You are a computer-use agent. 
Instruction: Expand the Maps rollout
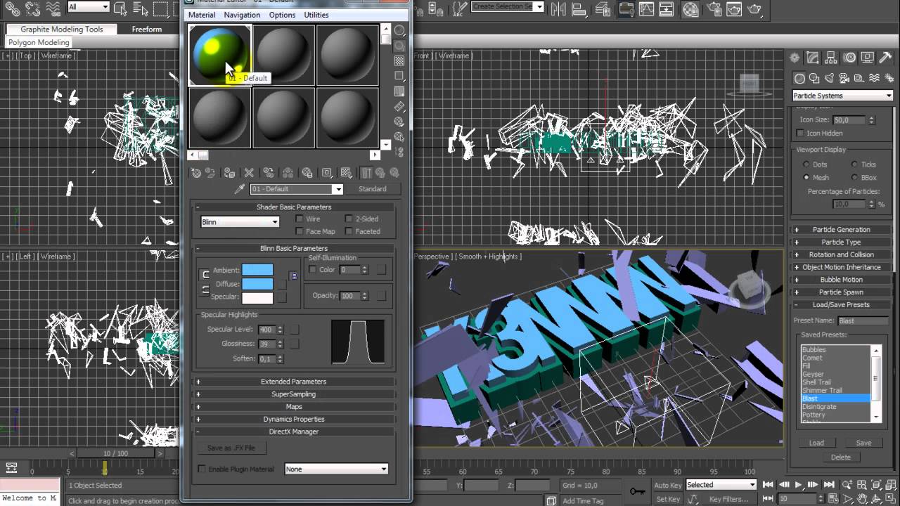[293, 407]
